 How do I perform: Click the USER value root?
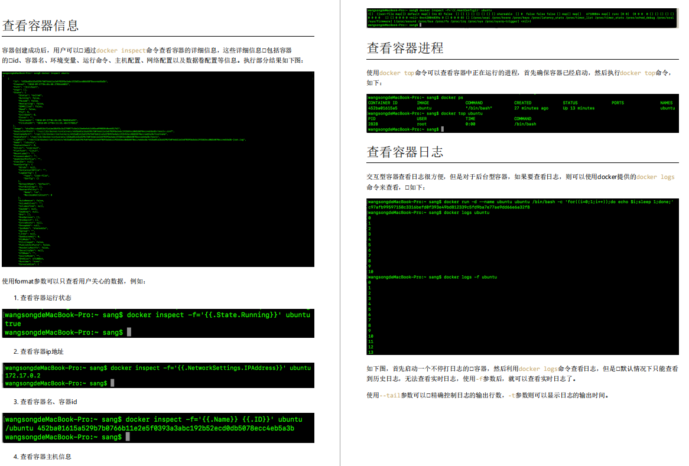pyautogui.click(x=421, y=124)
